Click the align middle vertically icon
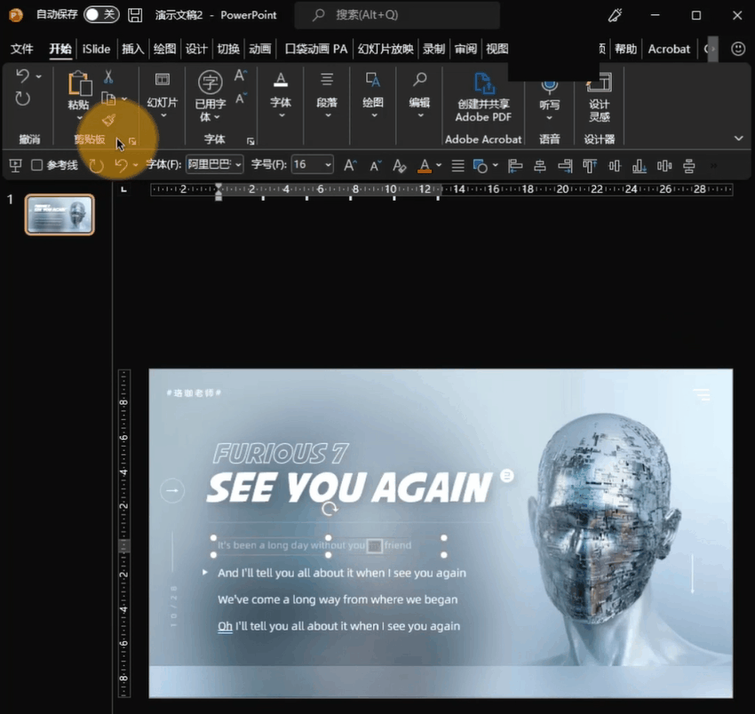 pyautogui.click(x=615, y=166)
